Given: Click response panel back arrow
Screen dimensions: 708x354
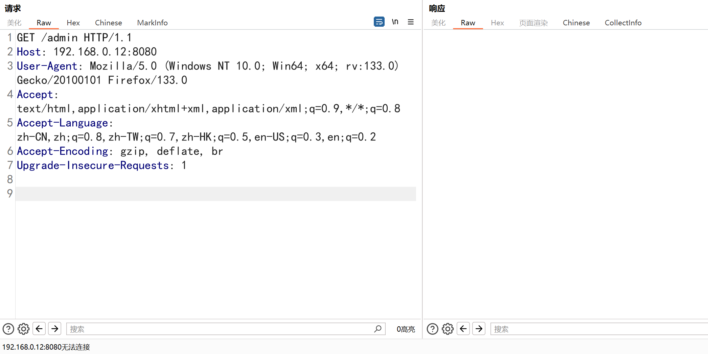Looking at the screenshot, I should tap(463, 329).
